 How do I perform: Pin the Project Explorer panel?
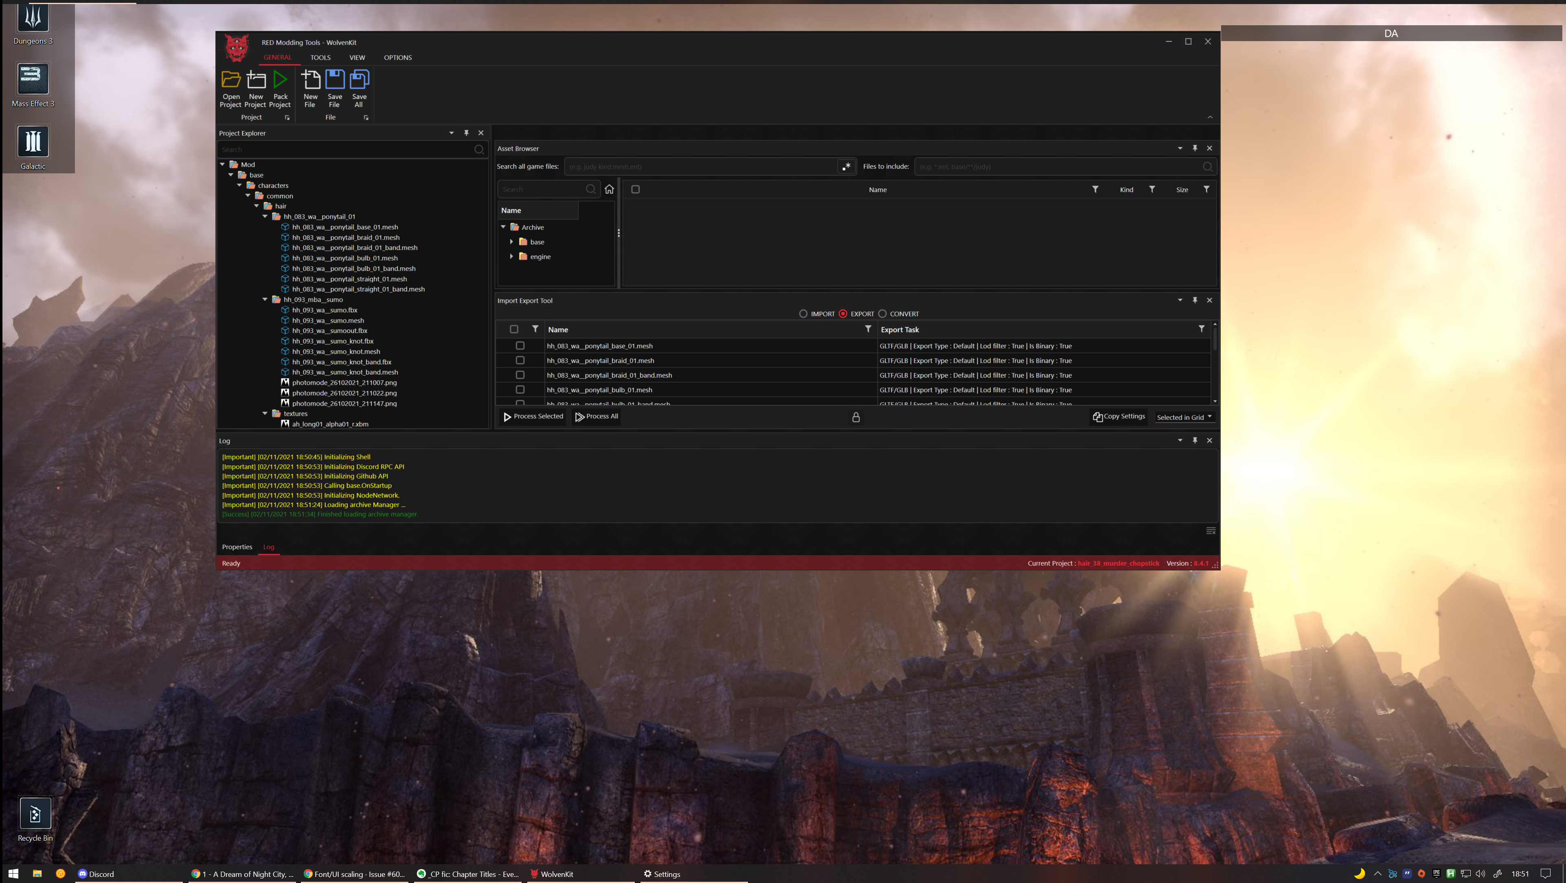coord(466,133)
